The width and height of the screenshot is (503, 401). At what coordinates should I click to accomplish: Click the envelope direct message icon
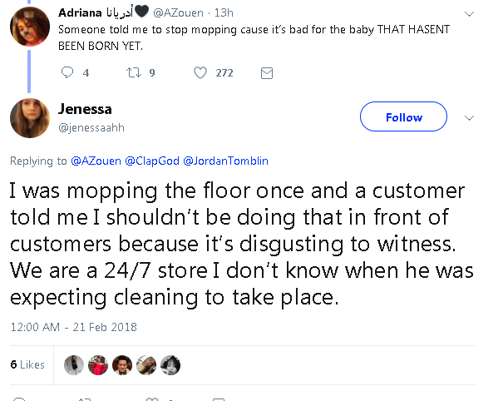[x=267, y=73]
